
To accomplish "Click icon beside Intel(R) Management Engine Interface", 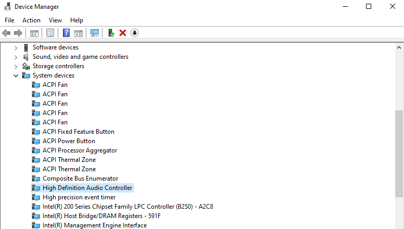I will [x=36, y=225].
